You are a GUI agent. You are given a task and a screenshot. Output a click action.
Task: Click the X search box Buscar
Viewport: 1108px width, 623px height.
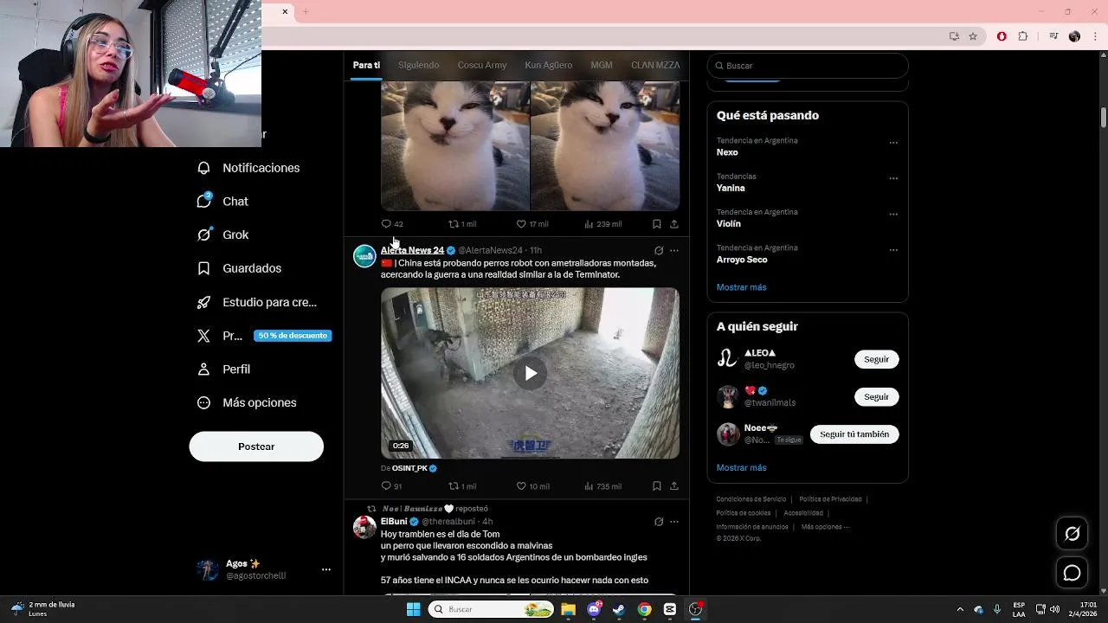pyautogui.click(x=808, y=66)
